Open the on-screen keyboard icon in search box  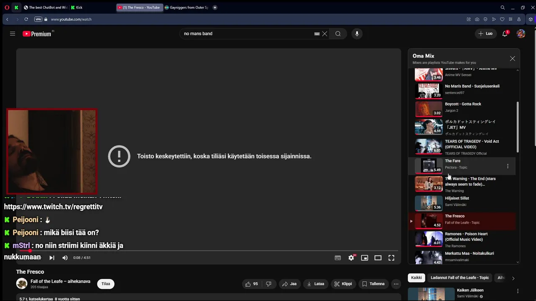click(x=317, y=34)
